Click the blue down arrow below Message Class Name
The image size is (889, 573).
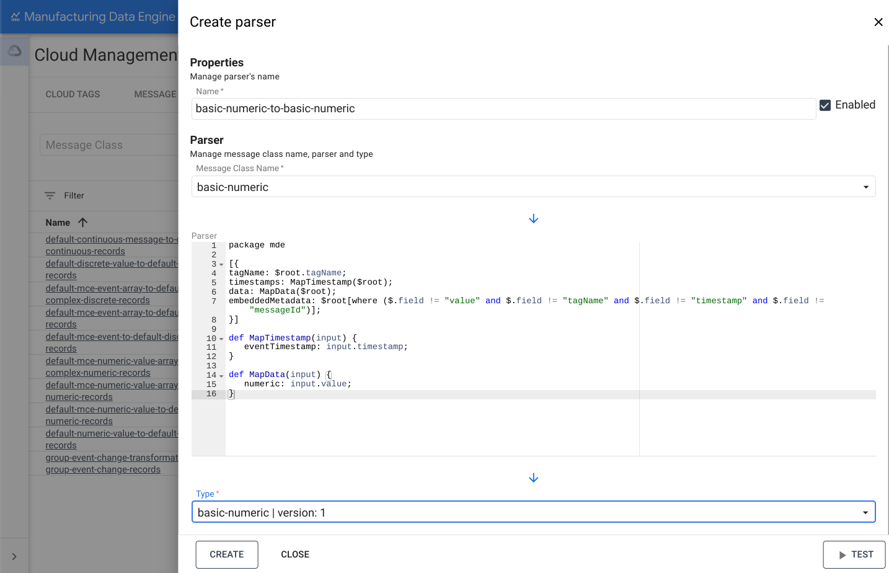coord(533,218)
